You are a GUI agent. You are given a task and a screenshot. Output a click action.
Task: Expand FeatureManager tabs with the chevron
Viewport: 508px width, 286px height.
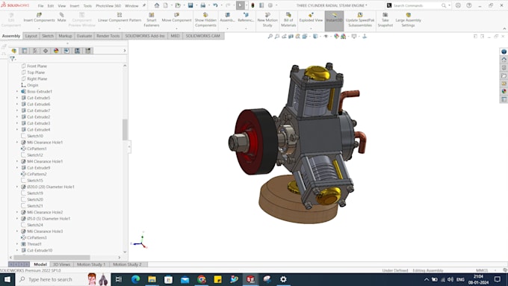[125, 51]
